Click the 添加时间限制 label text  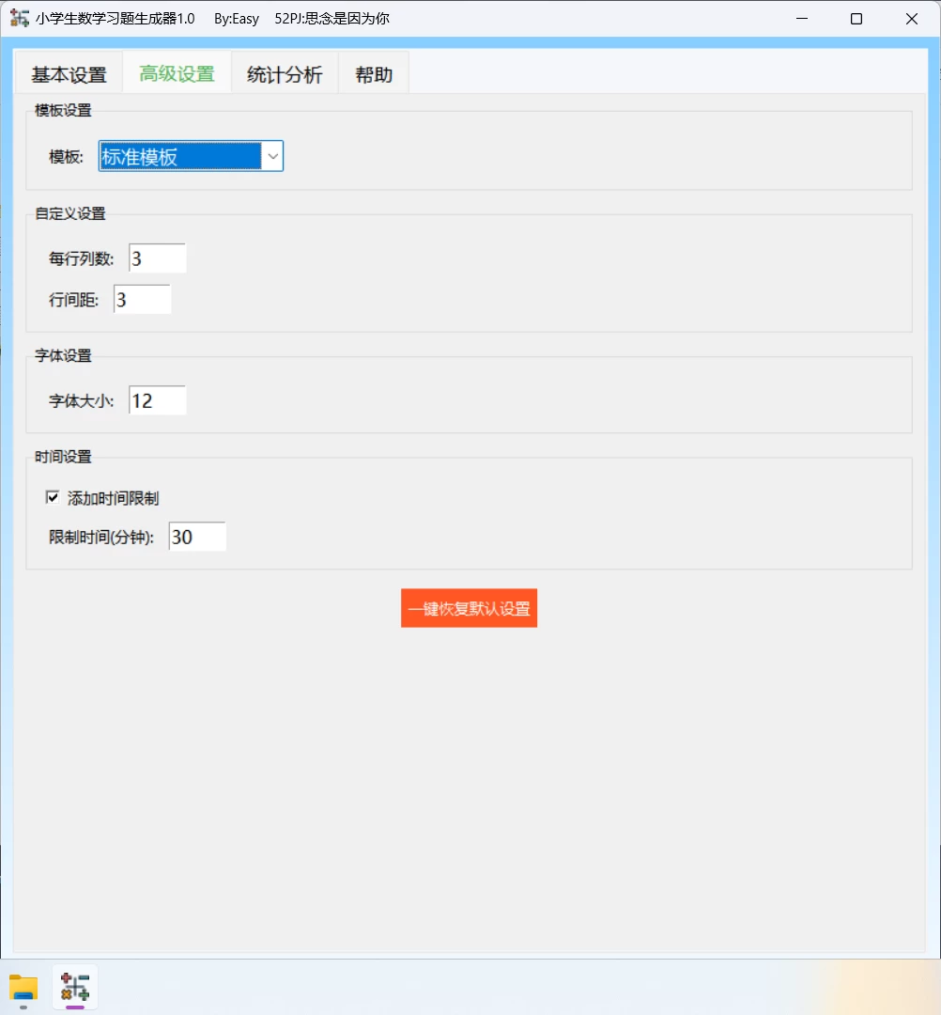(x=114, y=498)
